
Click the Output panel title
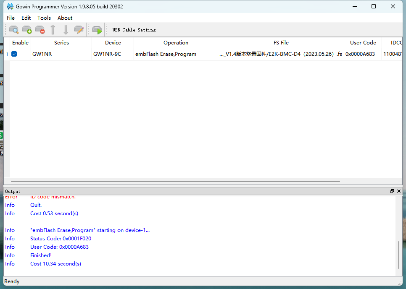(x=13, y=191)
